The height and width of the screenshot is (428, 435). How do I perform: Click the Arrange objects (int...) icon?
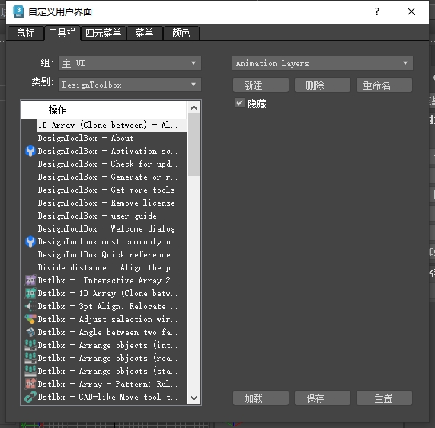click(x=30, y=345)
